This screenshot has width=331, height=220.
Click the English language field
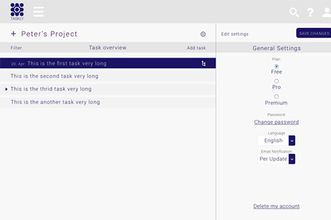(x=273, y=140)
